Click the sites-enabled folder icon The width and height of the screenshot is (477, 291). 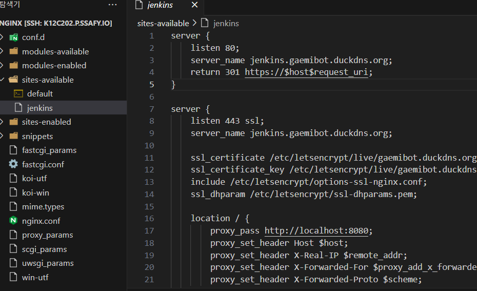13,122
